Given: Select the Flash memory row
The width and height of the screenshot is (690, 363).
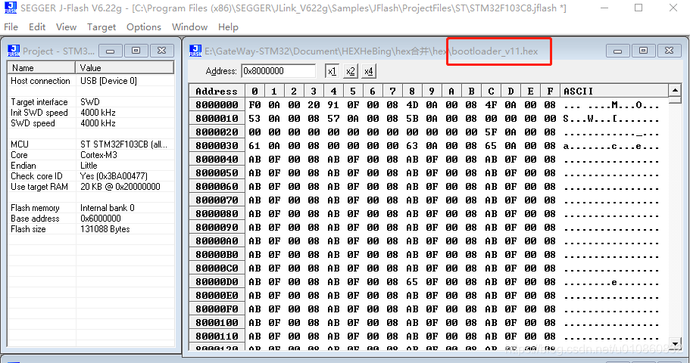Looking at the screenshot, I should pos(91,208).
